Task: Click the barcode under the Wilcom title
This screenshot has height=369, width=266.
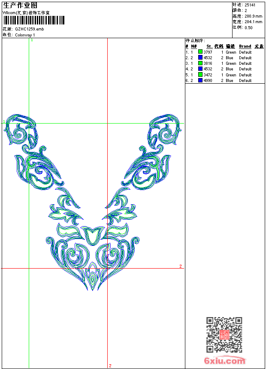Action: click(33, 20)
